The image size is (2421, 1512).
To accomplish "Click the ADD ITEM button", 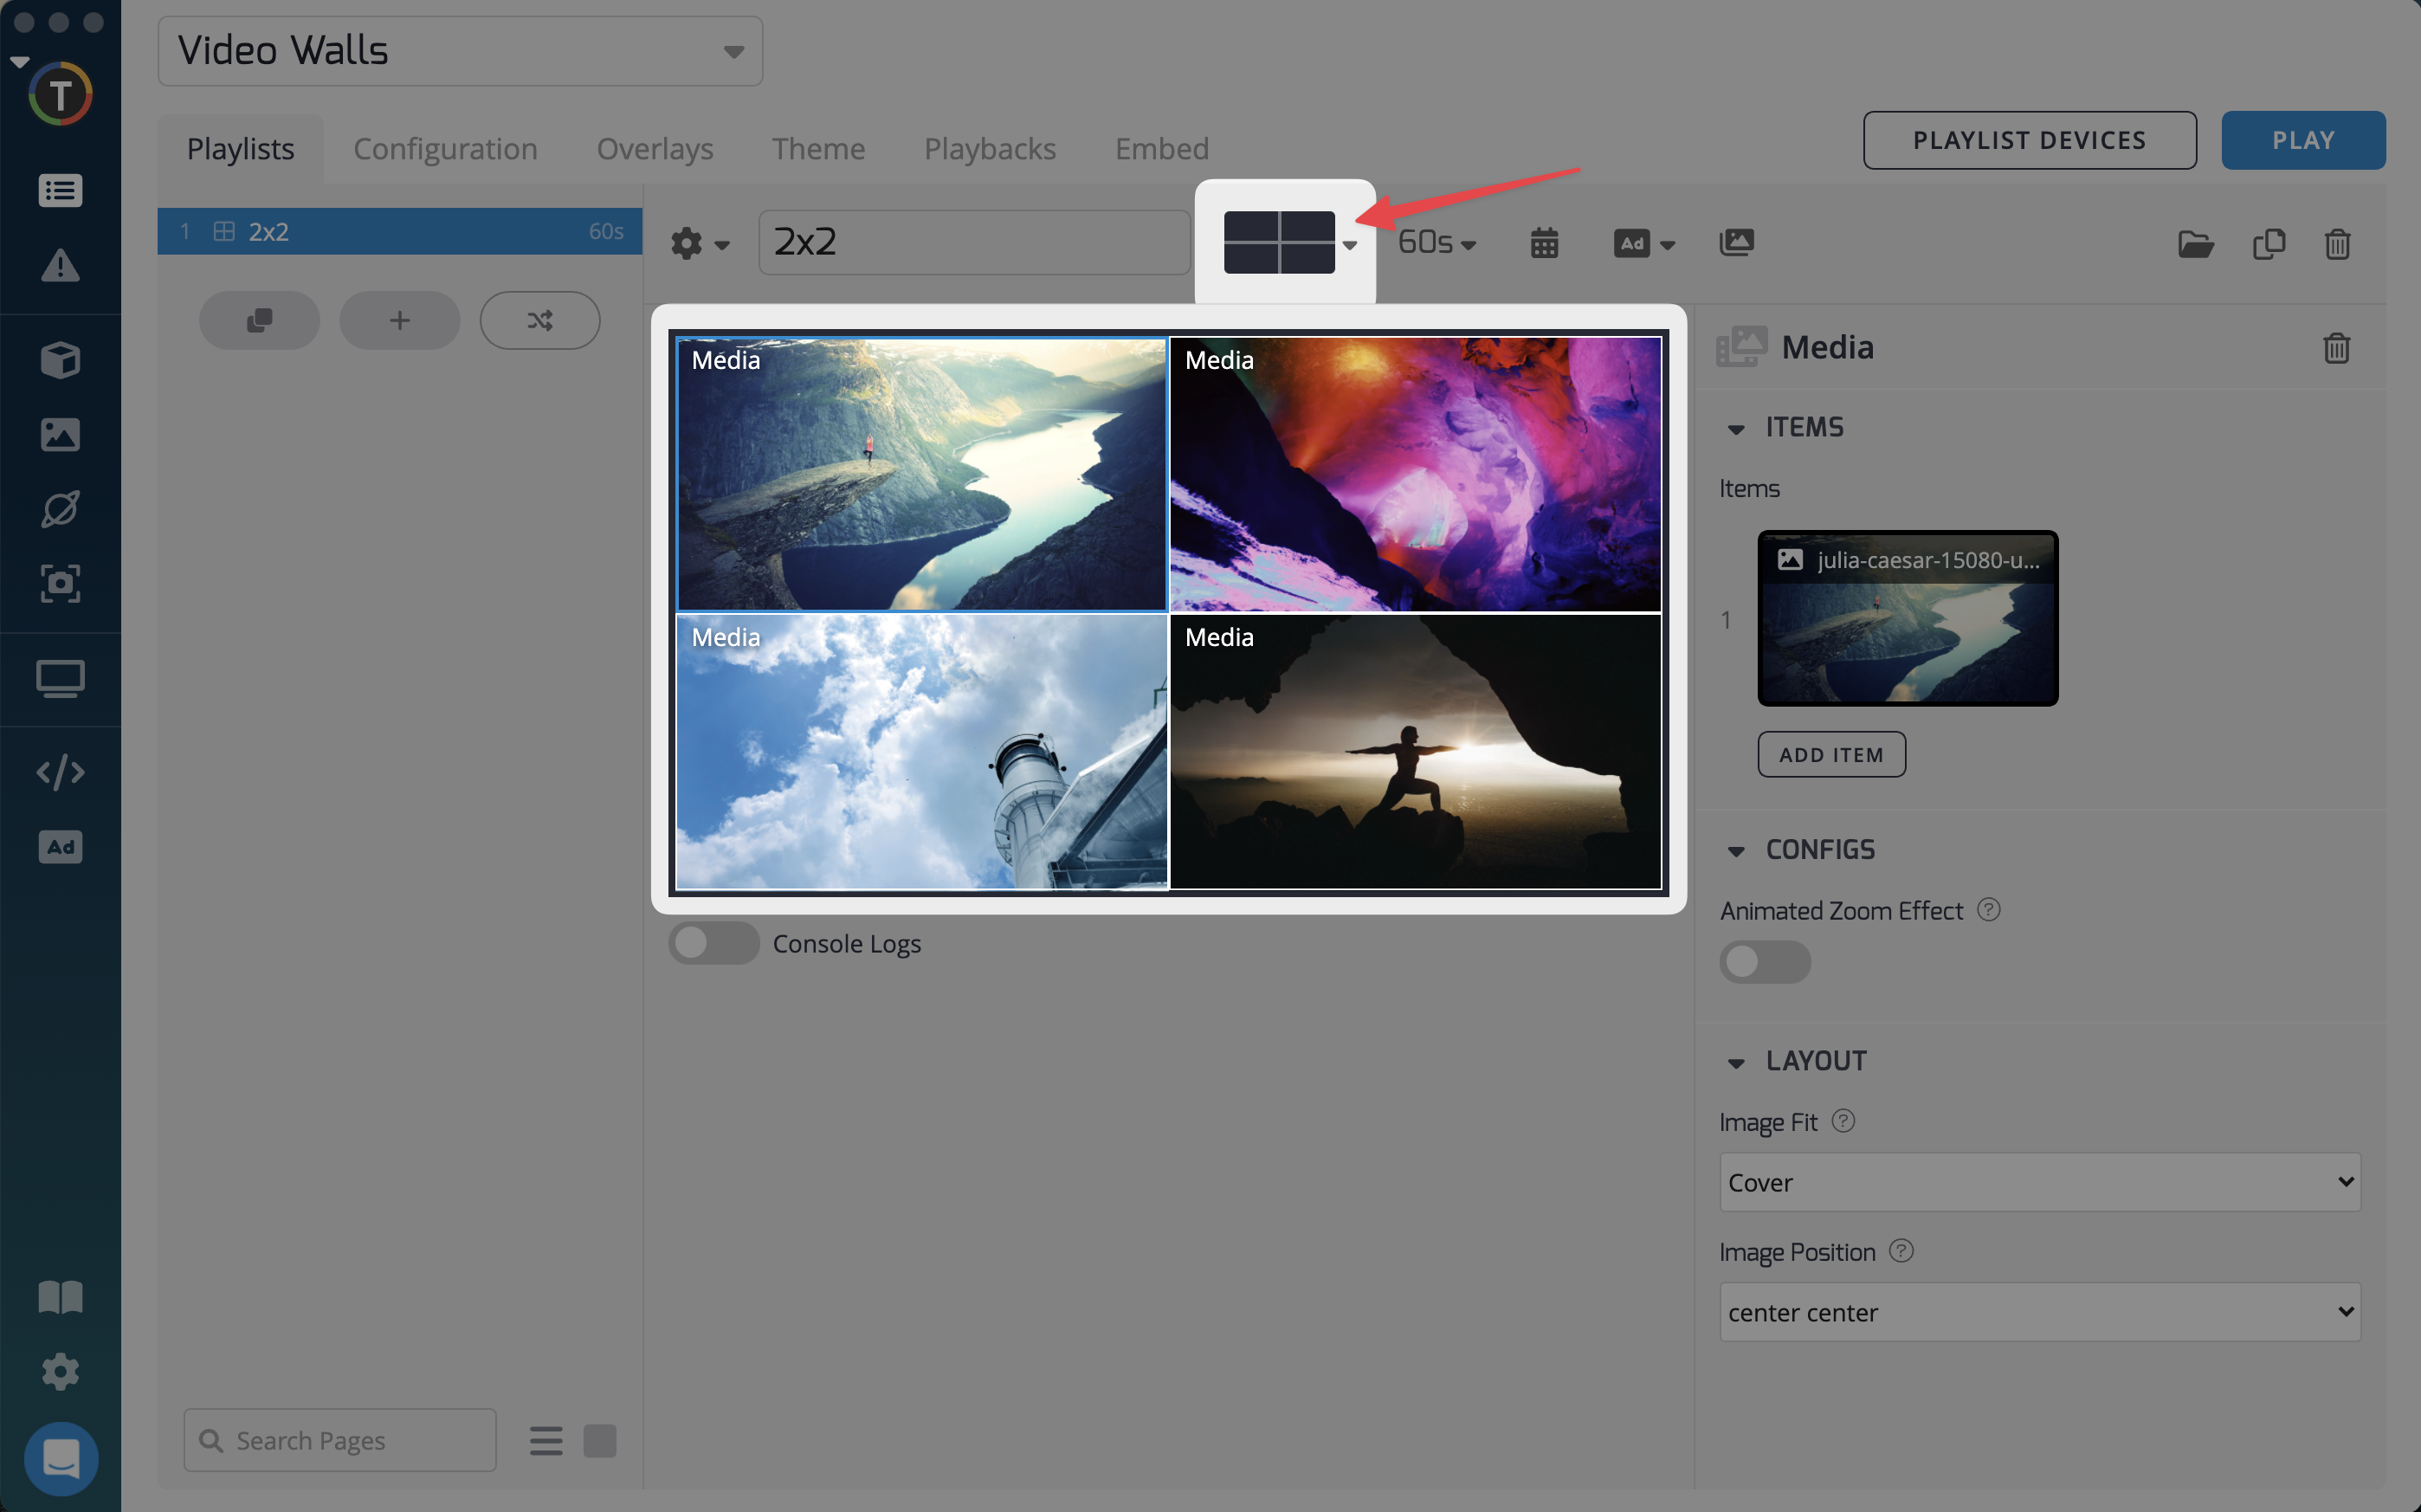I will pyautogui.click(x=1830, y=755).
